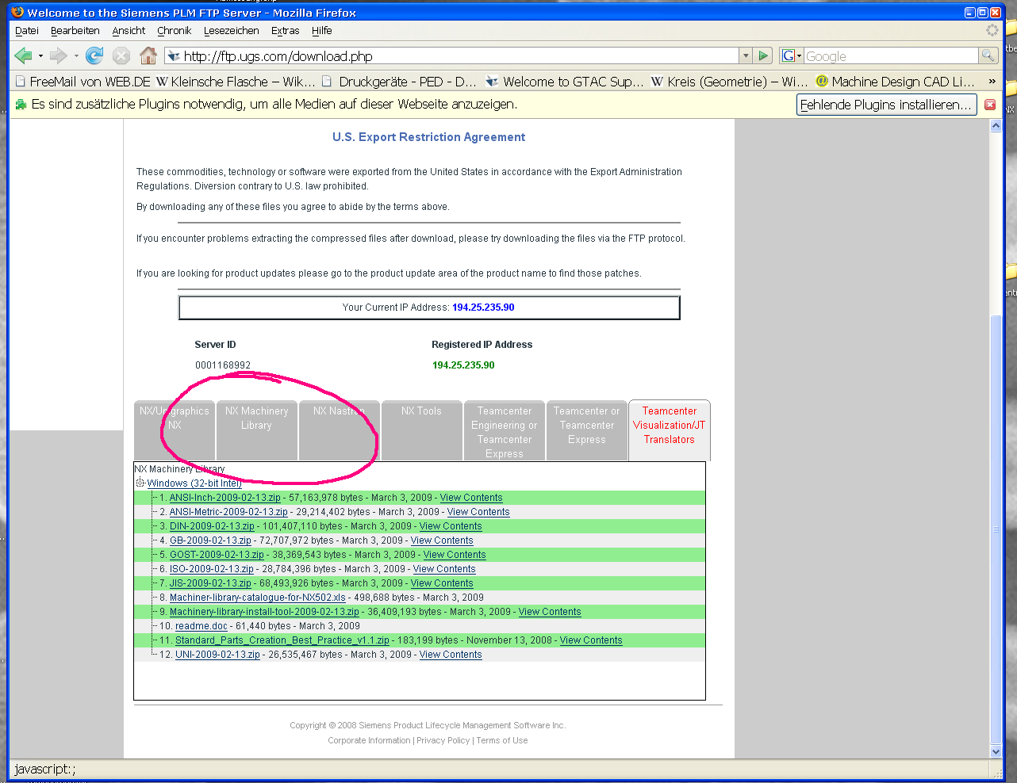This screenshot has height=783, width=1017.
Task: Open the address bar history dropdown
Action: point(745,56)
